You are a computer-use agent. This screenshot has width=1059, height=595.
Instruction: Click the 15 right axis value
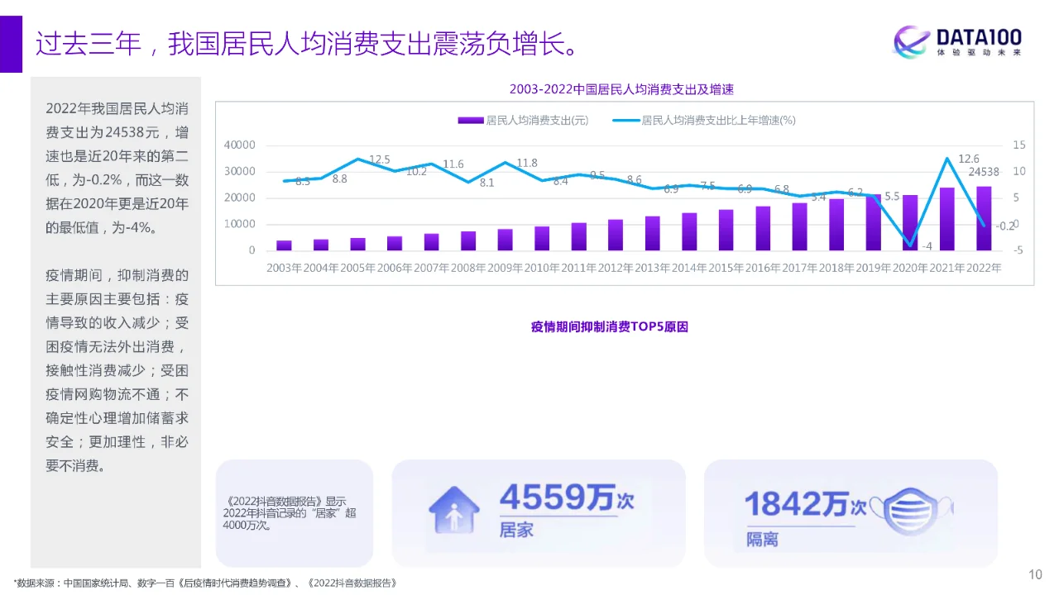point(1018,145)
